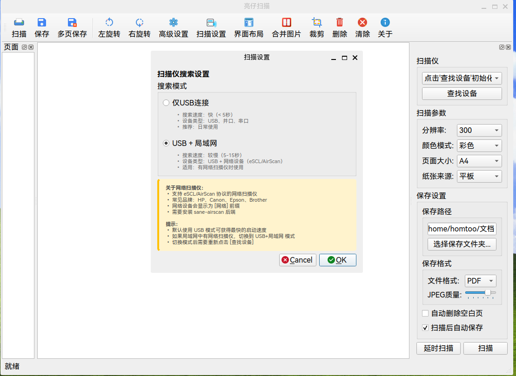The width and height of the screenshot is (516, 376).
Task: Close the right settings panel via X icon
Action: coord(509,47)
